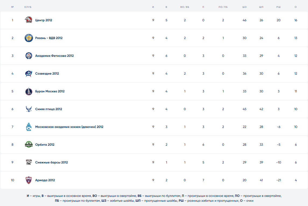Click the Центр 2012 team logo
308x206 pixels.
[29, 20]
